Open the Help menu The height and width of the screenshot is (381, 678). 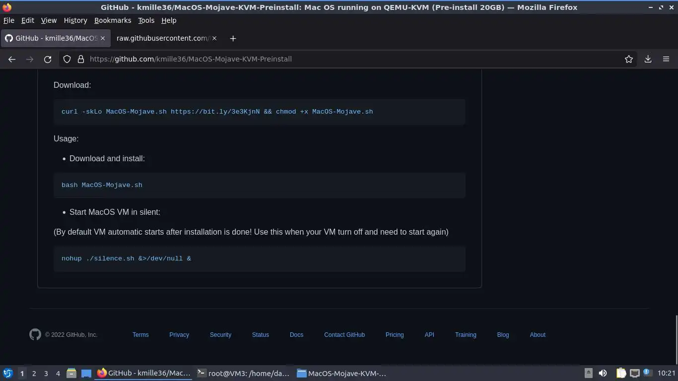[x=169, y=20]
